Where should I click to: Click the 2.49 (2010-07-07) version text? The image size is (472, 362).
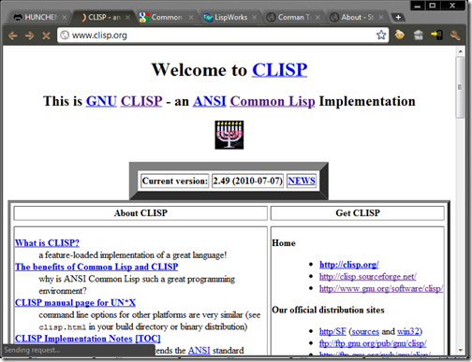(x=248, y=181)
